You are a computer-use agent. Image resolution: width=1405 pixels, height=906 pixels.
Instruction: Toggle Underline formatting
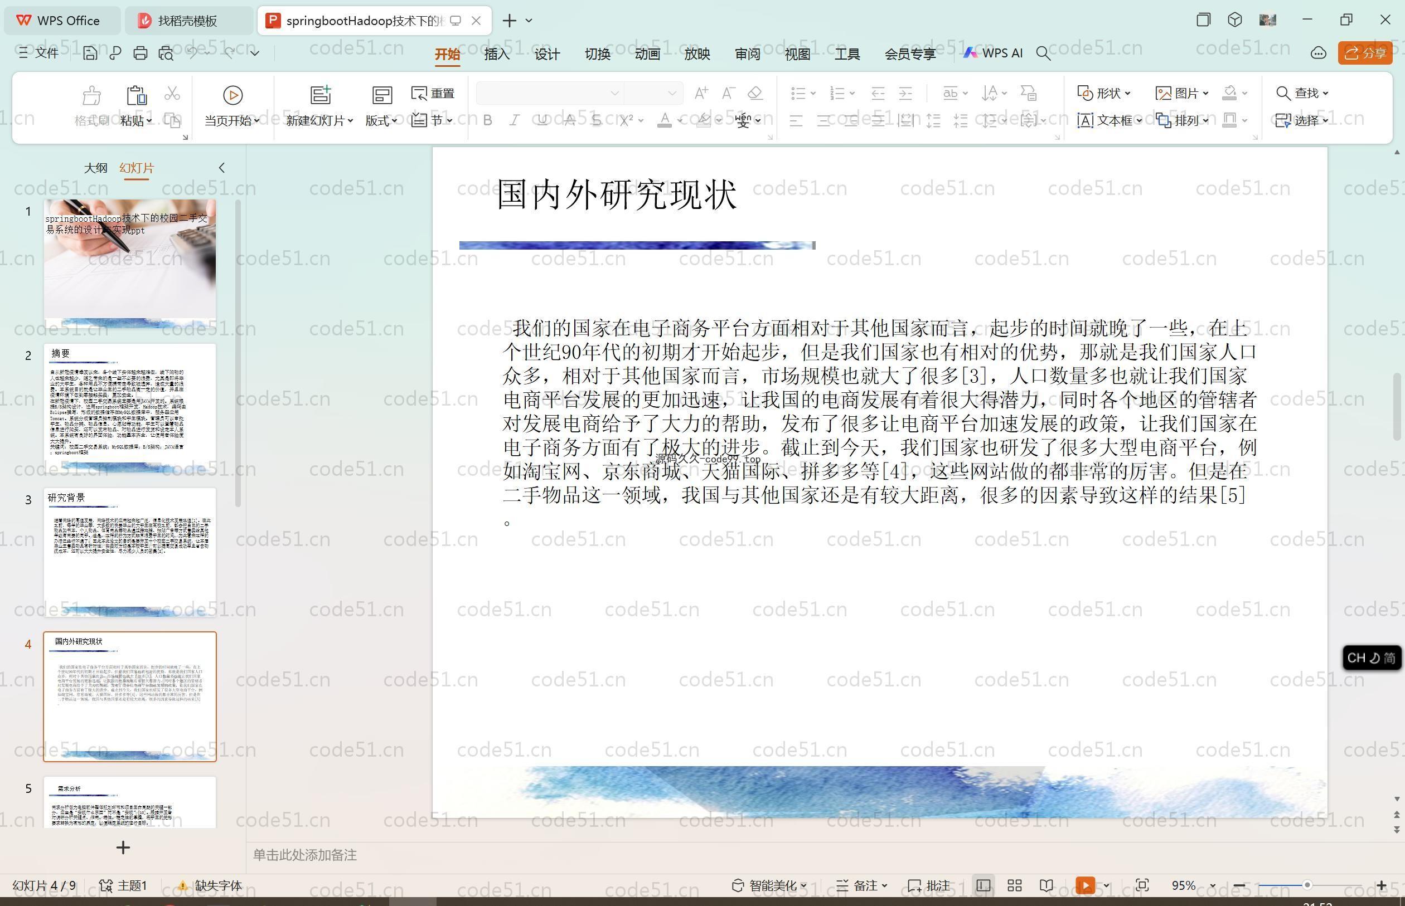pyautogui.click(x=542, y=120)
